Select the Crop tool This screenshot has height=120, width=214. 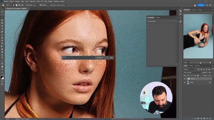tap(2, 23)
